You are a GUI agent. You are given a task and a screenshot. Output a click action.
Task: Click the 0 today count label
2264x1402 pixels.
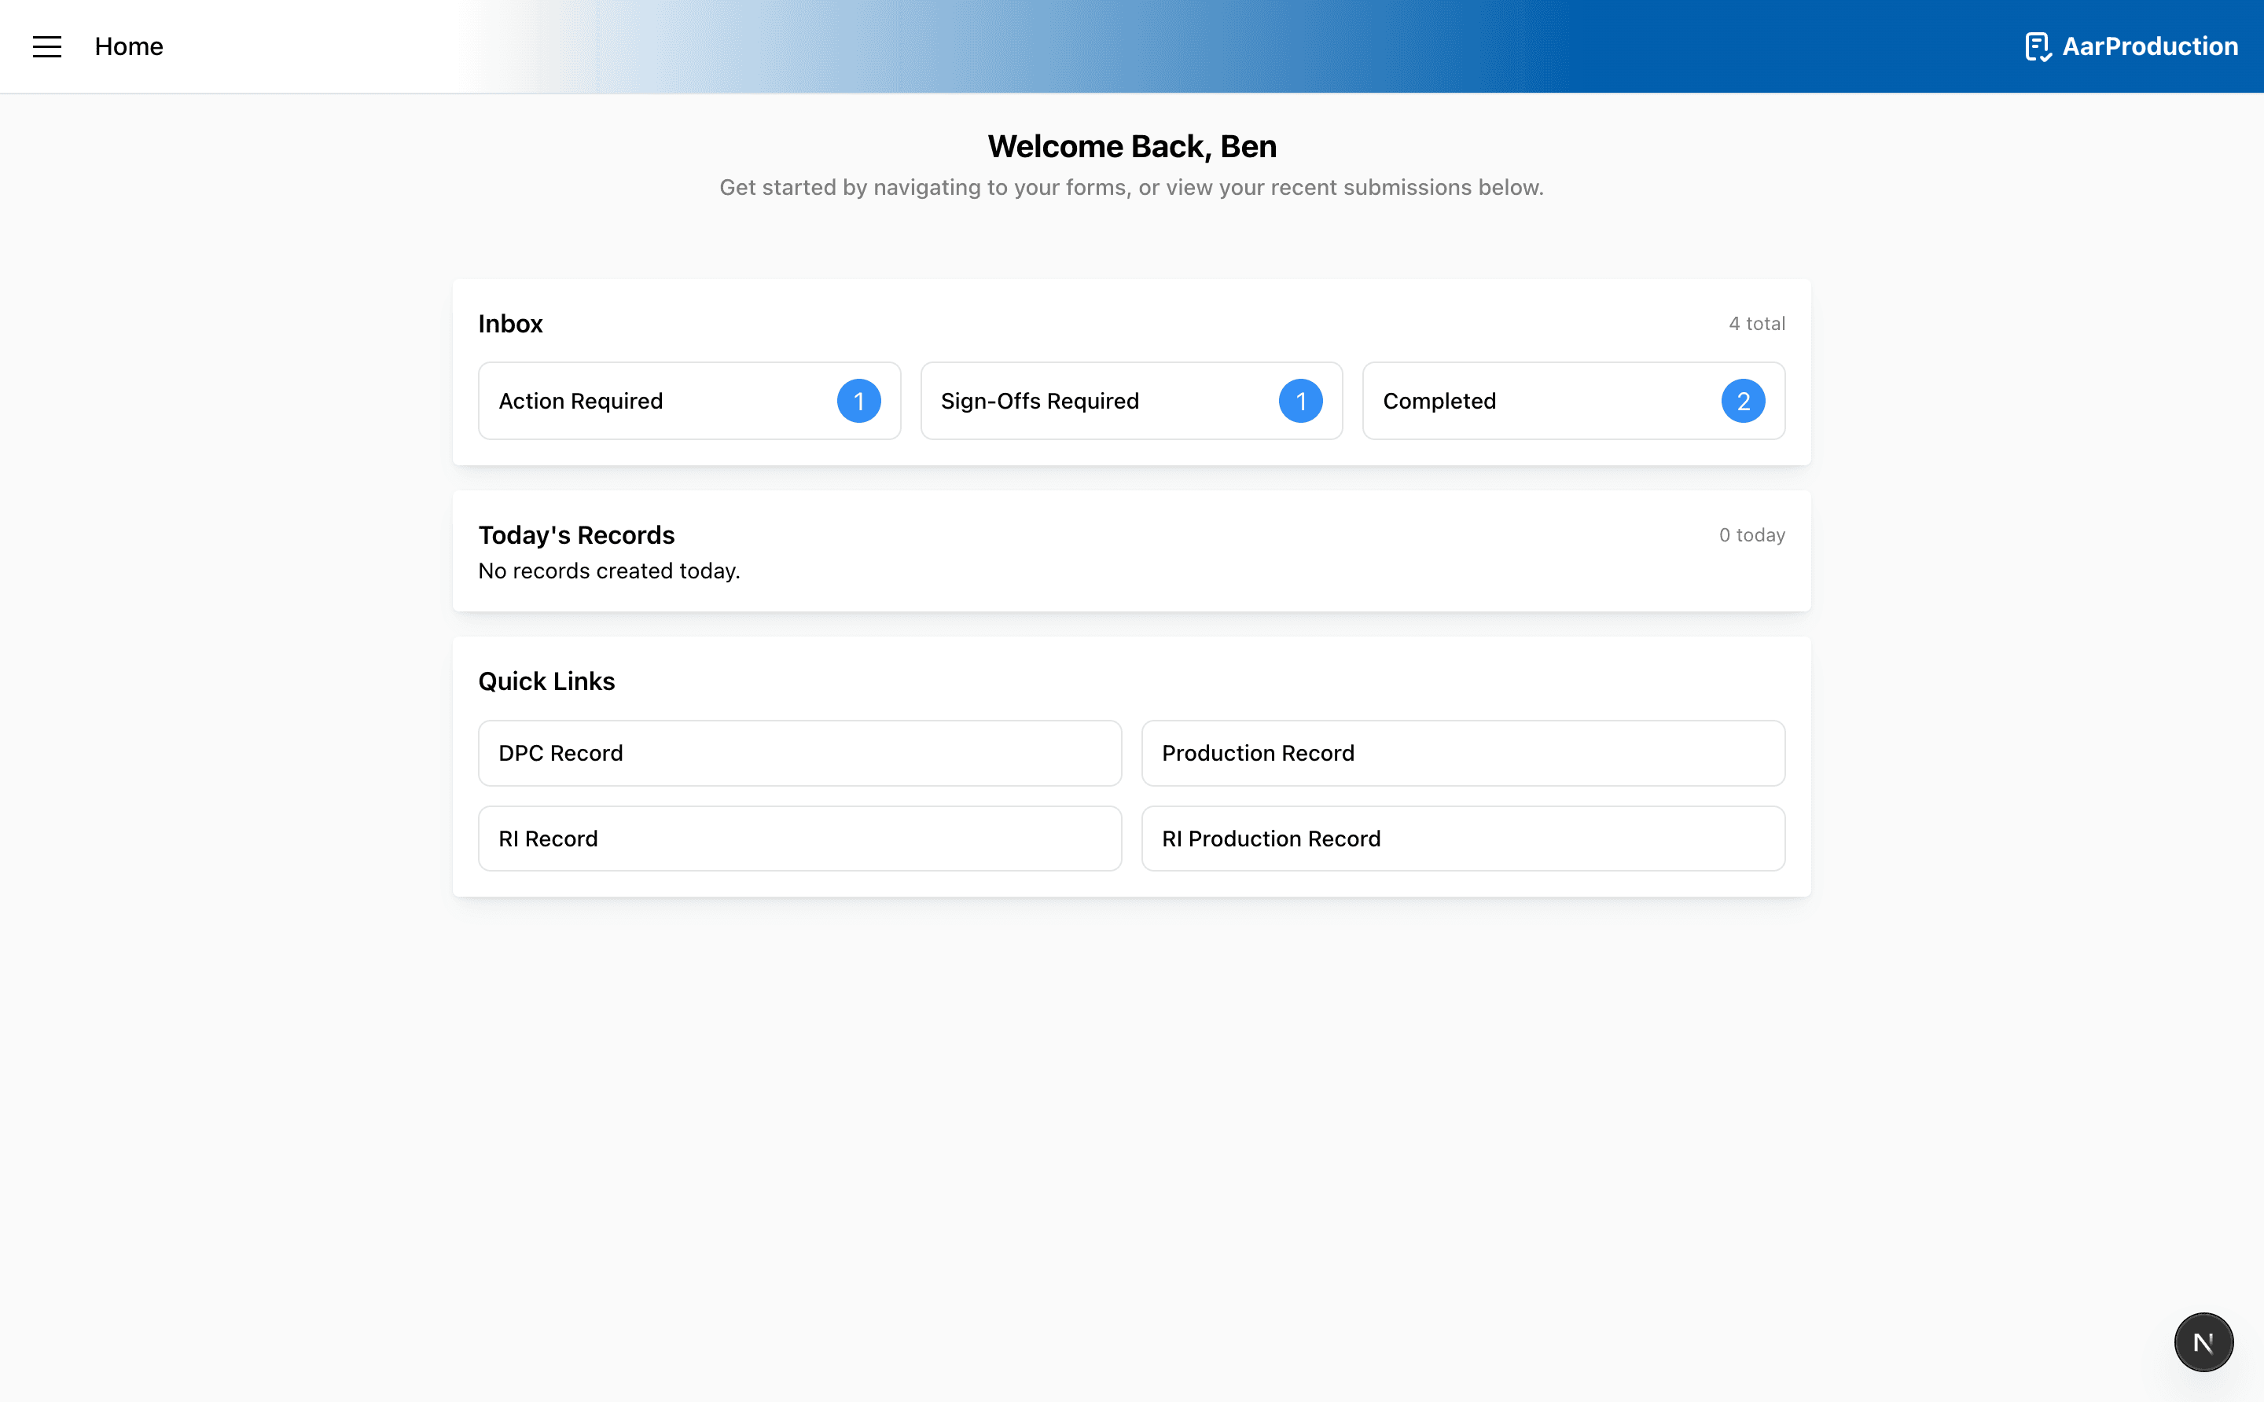1751,534
